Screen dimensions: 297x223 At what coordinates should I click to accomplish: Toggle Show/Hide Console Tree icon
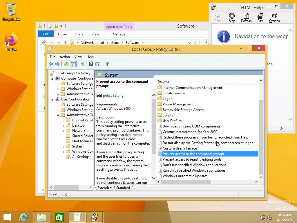(x=73, y=64)
